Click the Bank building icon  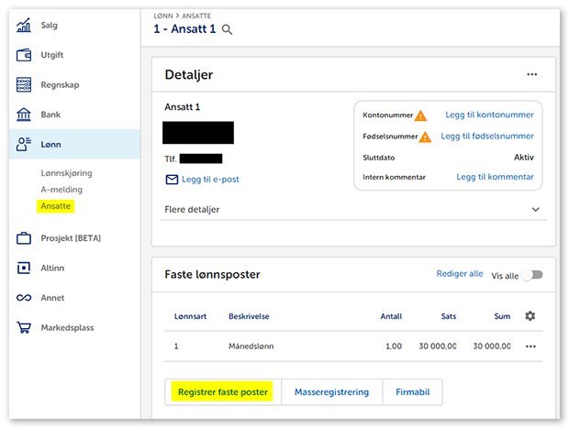pyautogui.click(x=25, y=115)
